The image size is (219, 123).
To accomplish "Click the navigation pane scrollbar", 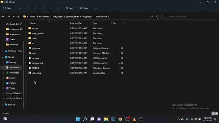I will [x=24, y=74].
